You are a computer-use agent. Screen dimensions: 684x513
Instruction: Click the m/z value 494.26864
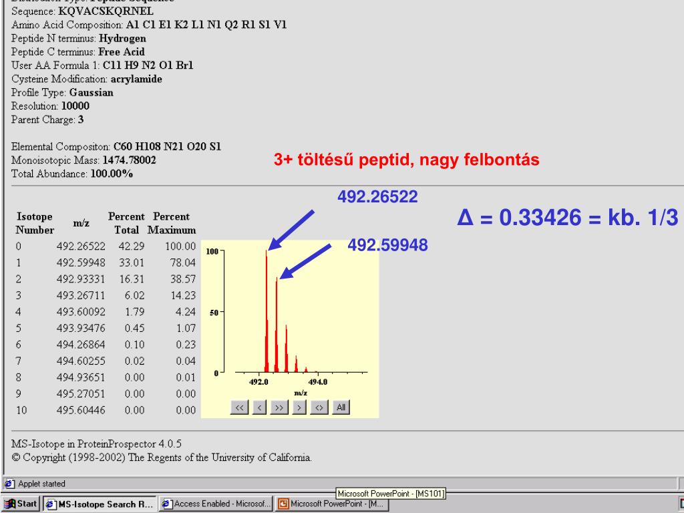(x=81, y=345)
